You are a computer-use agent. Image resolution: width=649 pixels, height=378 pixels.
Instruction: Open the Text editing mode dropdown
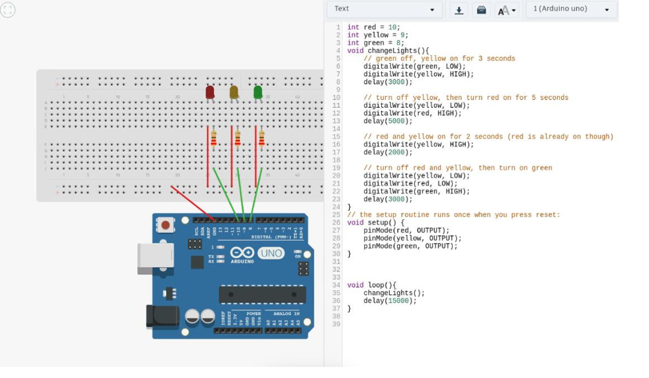click(x=384, y=9)
